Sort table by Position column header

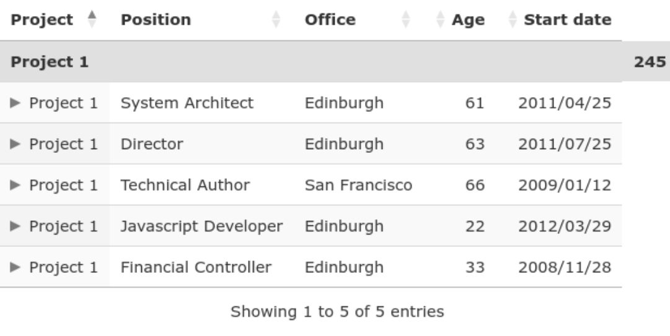point(156,20)
